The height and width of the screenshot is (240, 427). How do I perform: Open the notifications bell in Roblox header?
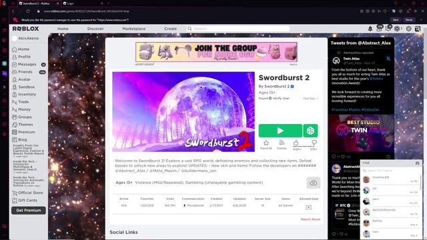370,29
